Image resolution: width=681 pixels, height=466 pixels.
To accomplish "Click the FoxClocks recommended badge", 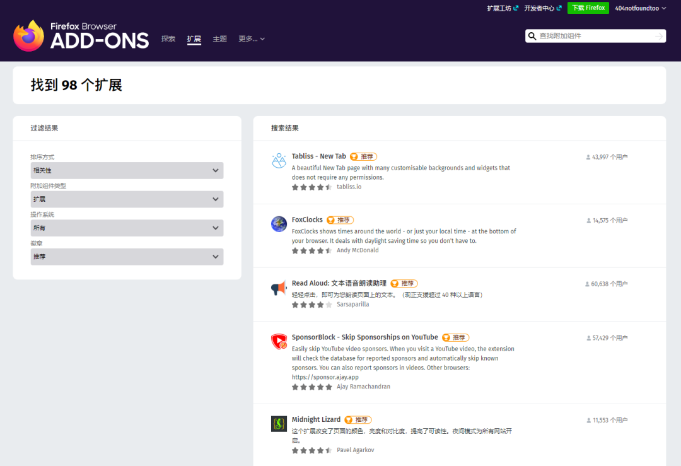I will pyautogui.click(x=340, y=220).
